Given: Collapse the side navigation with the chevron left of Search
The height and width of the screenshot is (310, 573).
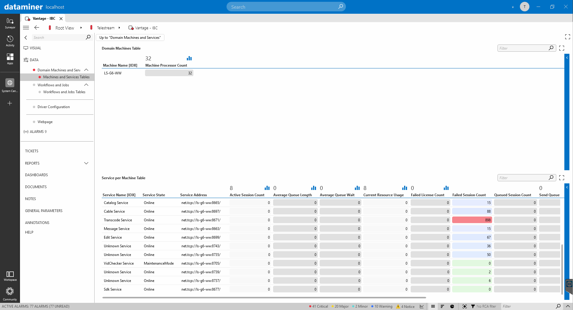Looking at the screenshot, I should 26,38.
